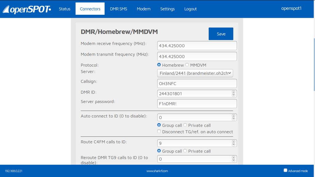
Task: Click the openspot1 hostname text
Action: (x=291, y=8)
